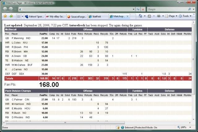Click the horizontal scrollbar thumb
The image size is (198, 132).
click(x=65, y=122)
